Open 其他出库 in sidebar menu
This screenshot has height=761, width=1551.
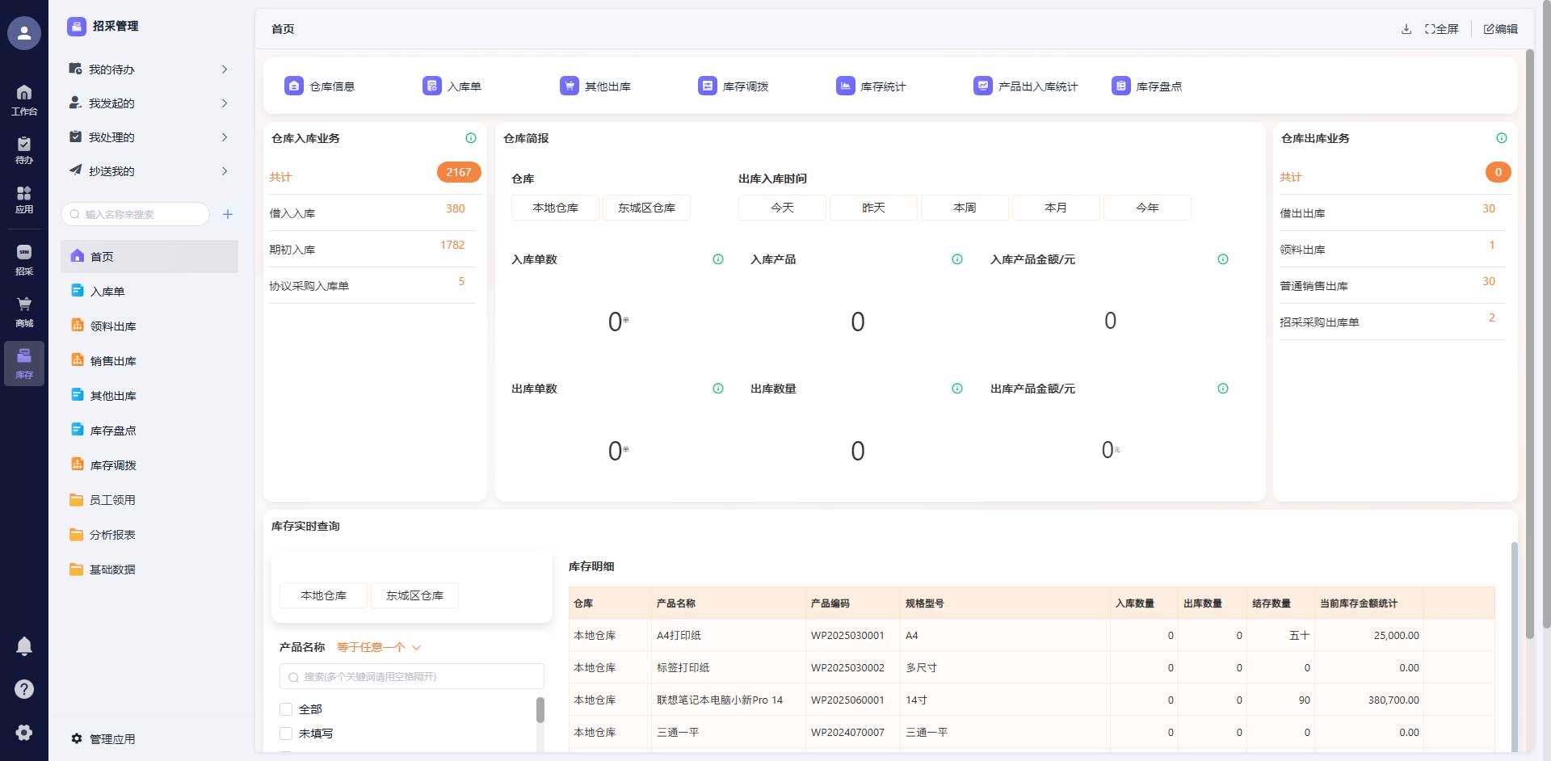tap(149, 396)
